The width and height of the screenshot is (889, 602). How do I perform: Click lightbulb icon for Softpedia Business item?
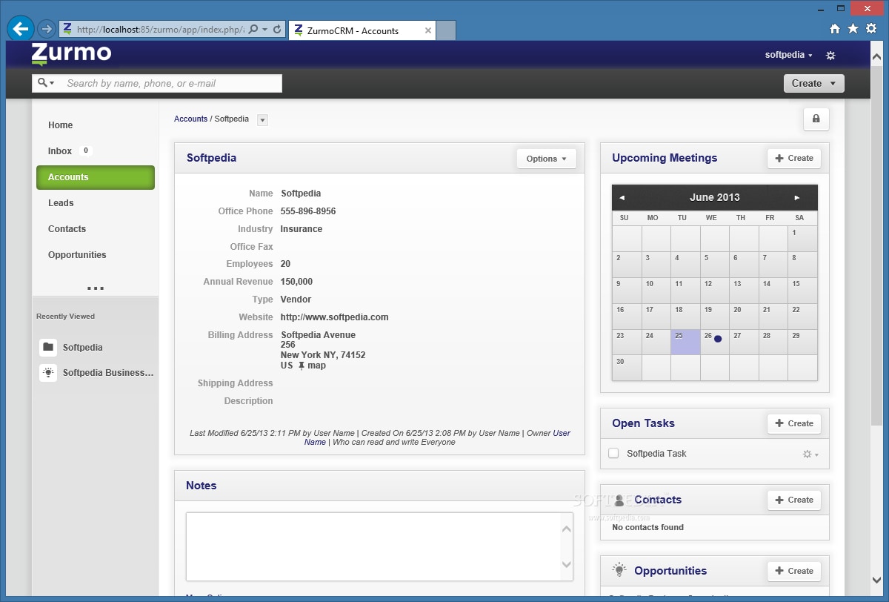coord(48,373)
